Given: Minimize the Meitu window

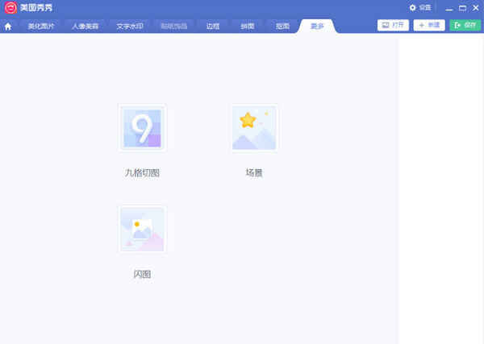Looking at the screenshot, I should click(449, 8).
